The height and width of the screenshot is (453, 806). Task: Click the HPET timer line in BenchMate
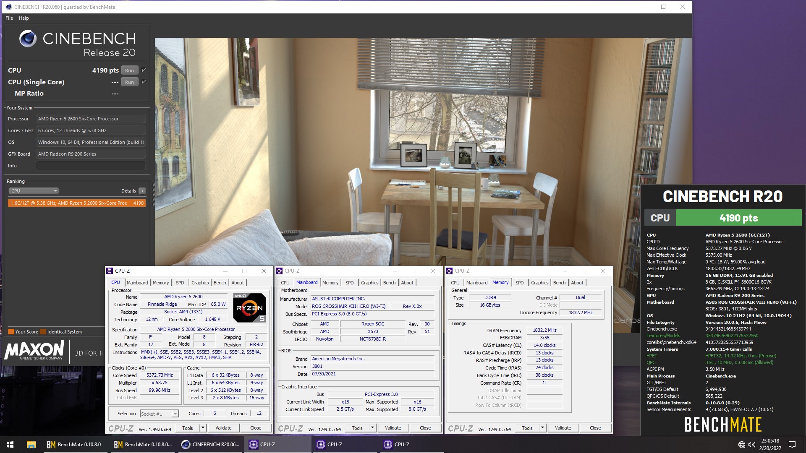tap(712, 356)
